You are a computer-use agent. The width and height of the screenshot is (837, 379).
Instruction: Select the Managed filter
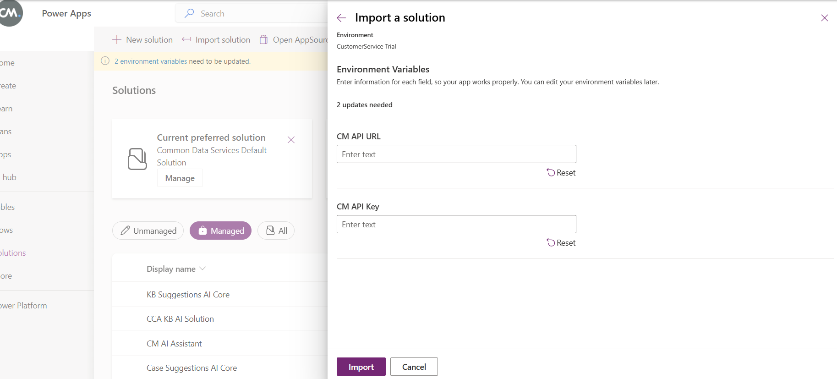pos(220,231)
